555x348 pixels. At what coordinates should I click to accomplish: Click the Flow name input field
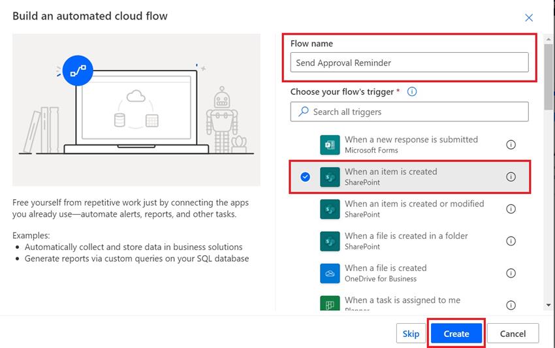pyautogui.click(x=409, y=63)
